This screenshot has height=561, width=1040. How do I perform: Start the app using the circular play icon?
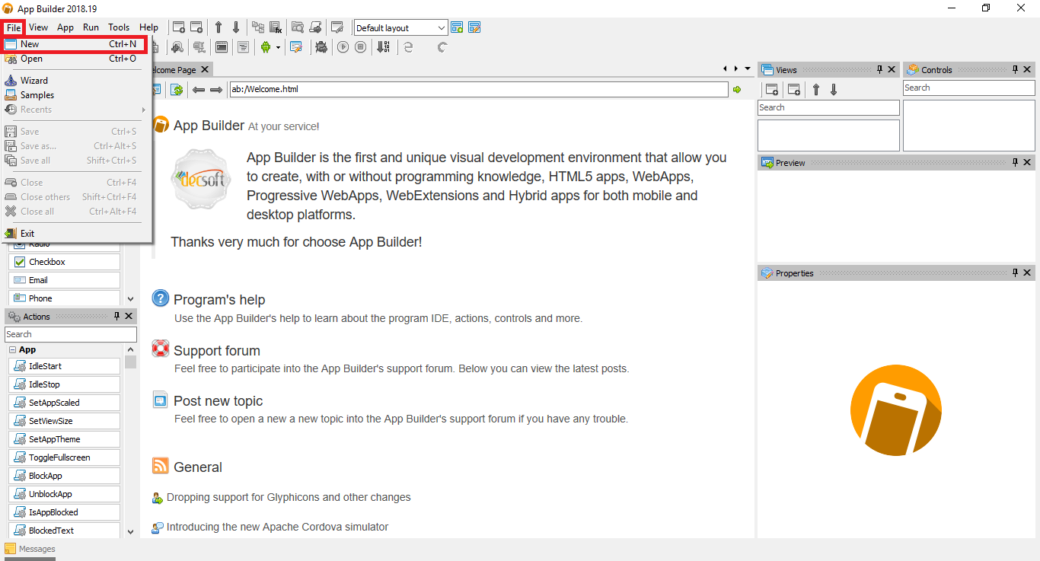click(342, 46)
